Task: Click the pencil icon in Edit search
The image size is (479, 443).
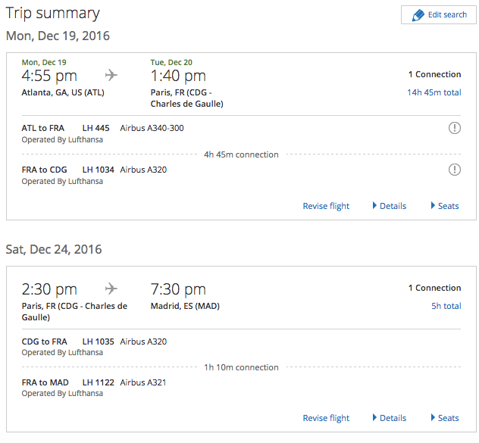Action: (418, 15)
